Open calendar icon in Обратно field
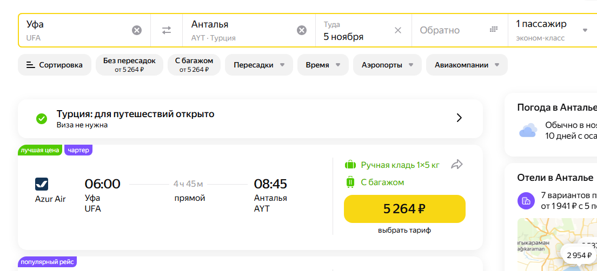Viewport: 597px width, 271px height. 494,29
